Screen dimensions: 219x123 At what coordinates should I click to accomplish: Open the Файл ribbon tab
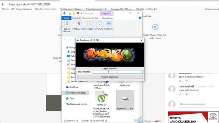(x=66, y=18)
